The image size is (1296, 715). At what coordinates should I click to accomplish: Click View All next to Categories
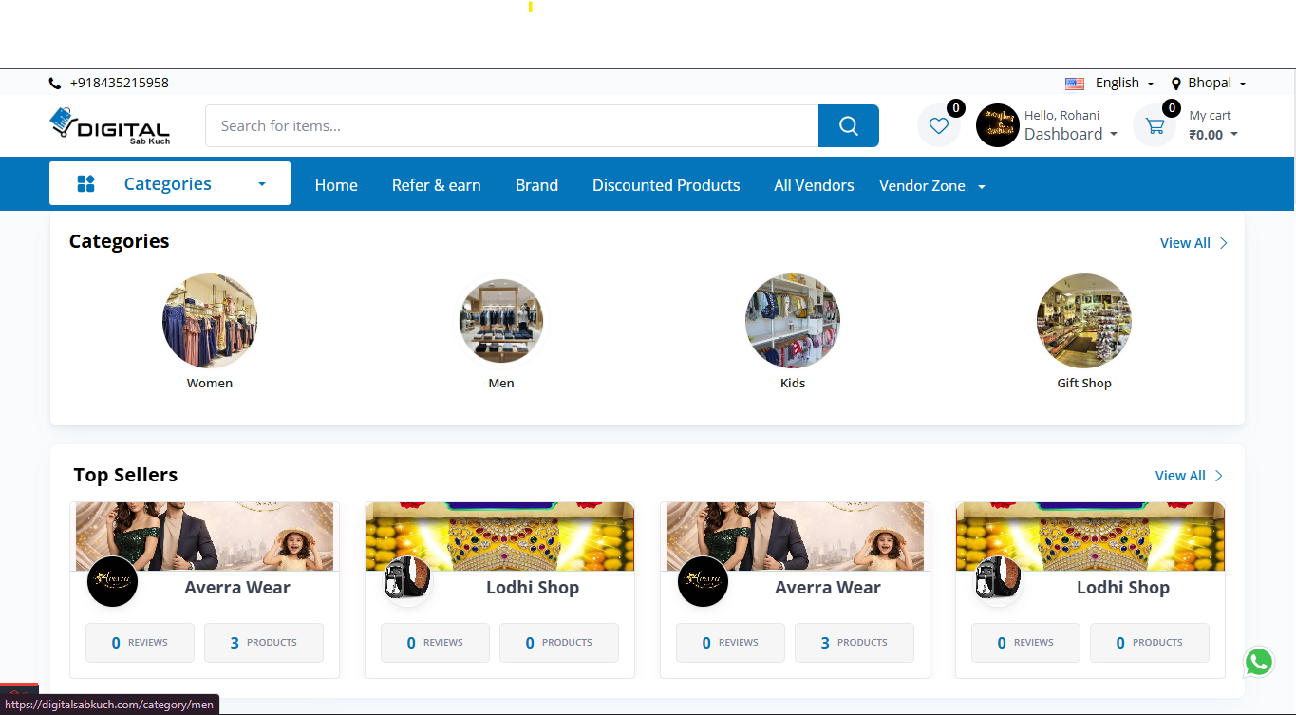pos(1193,243)
